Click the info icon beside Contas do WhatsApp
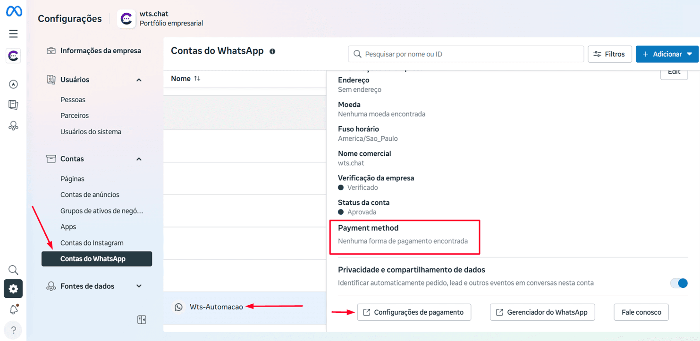The height and width of the screenshot is (341, 700). tap(272, 51)
